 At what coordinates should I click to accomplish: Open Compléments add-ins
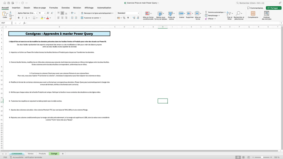(253, 15)
